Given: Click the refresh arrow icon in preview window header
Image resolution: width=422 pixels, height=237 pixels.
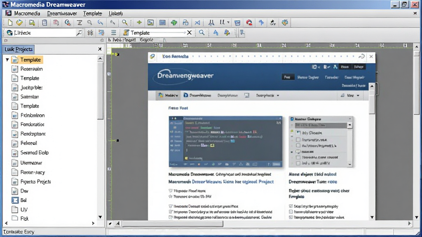Looking at the screenshot, I should (361, 56).
